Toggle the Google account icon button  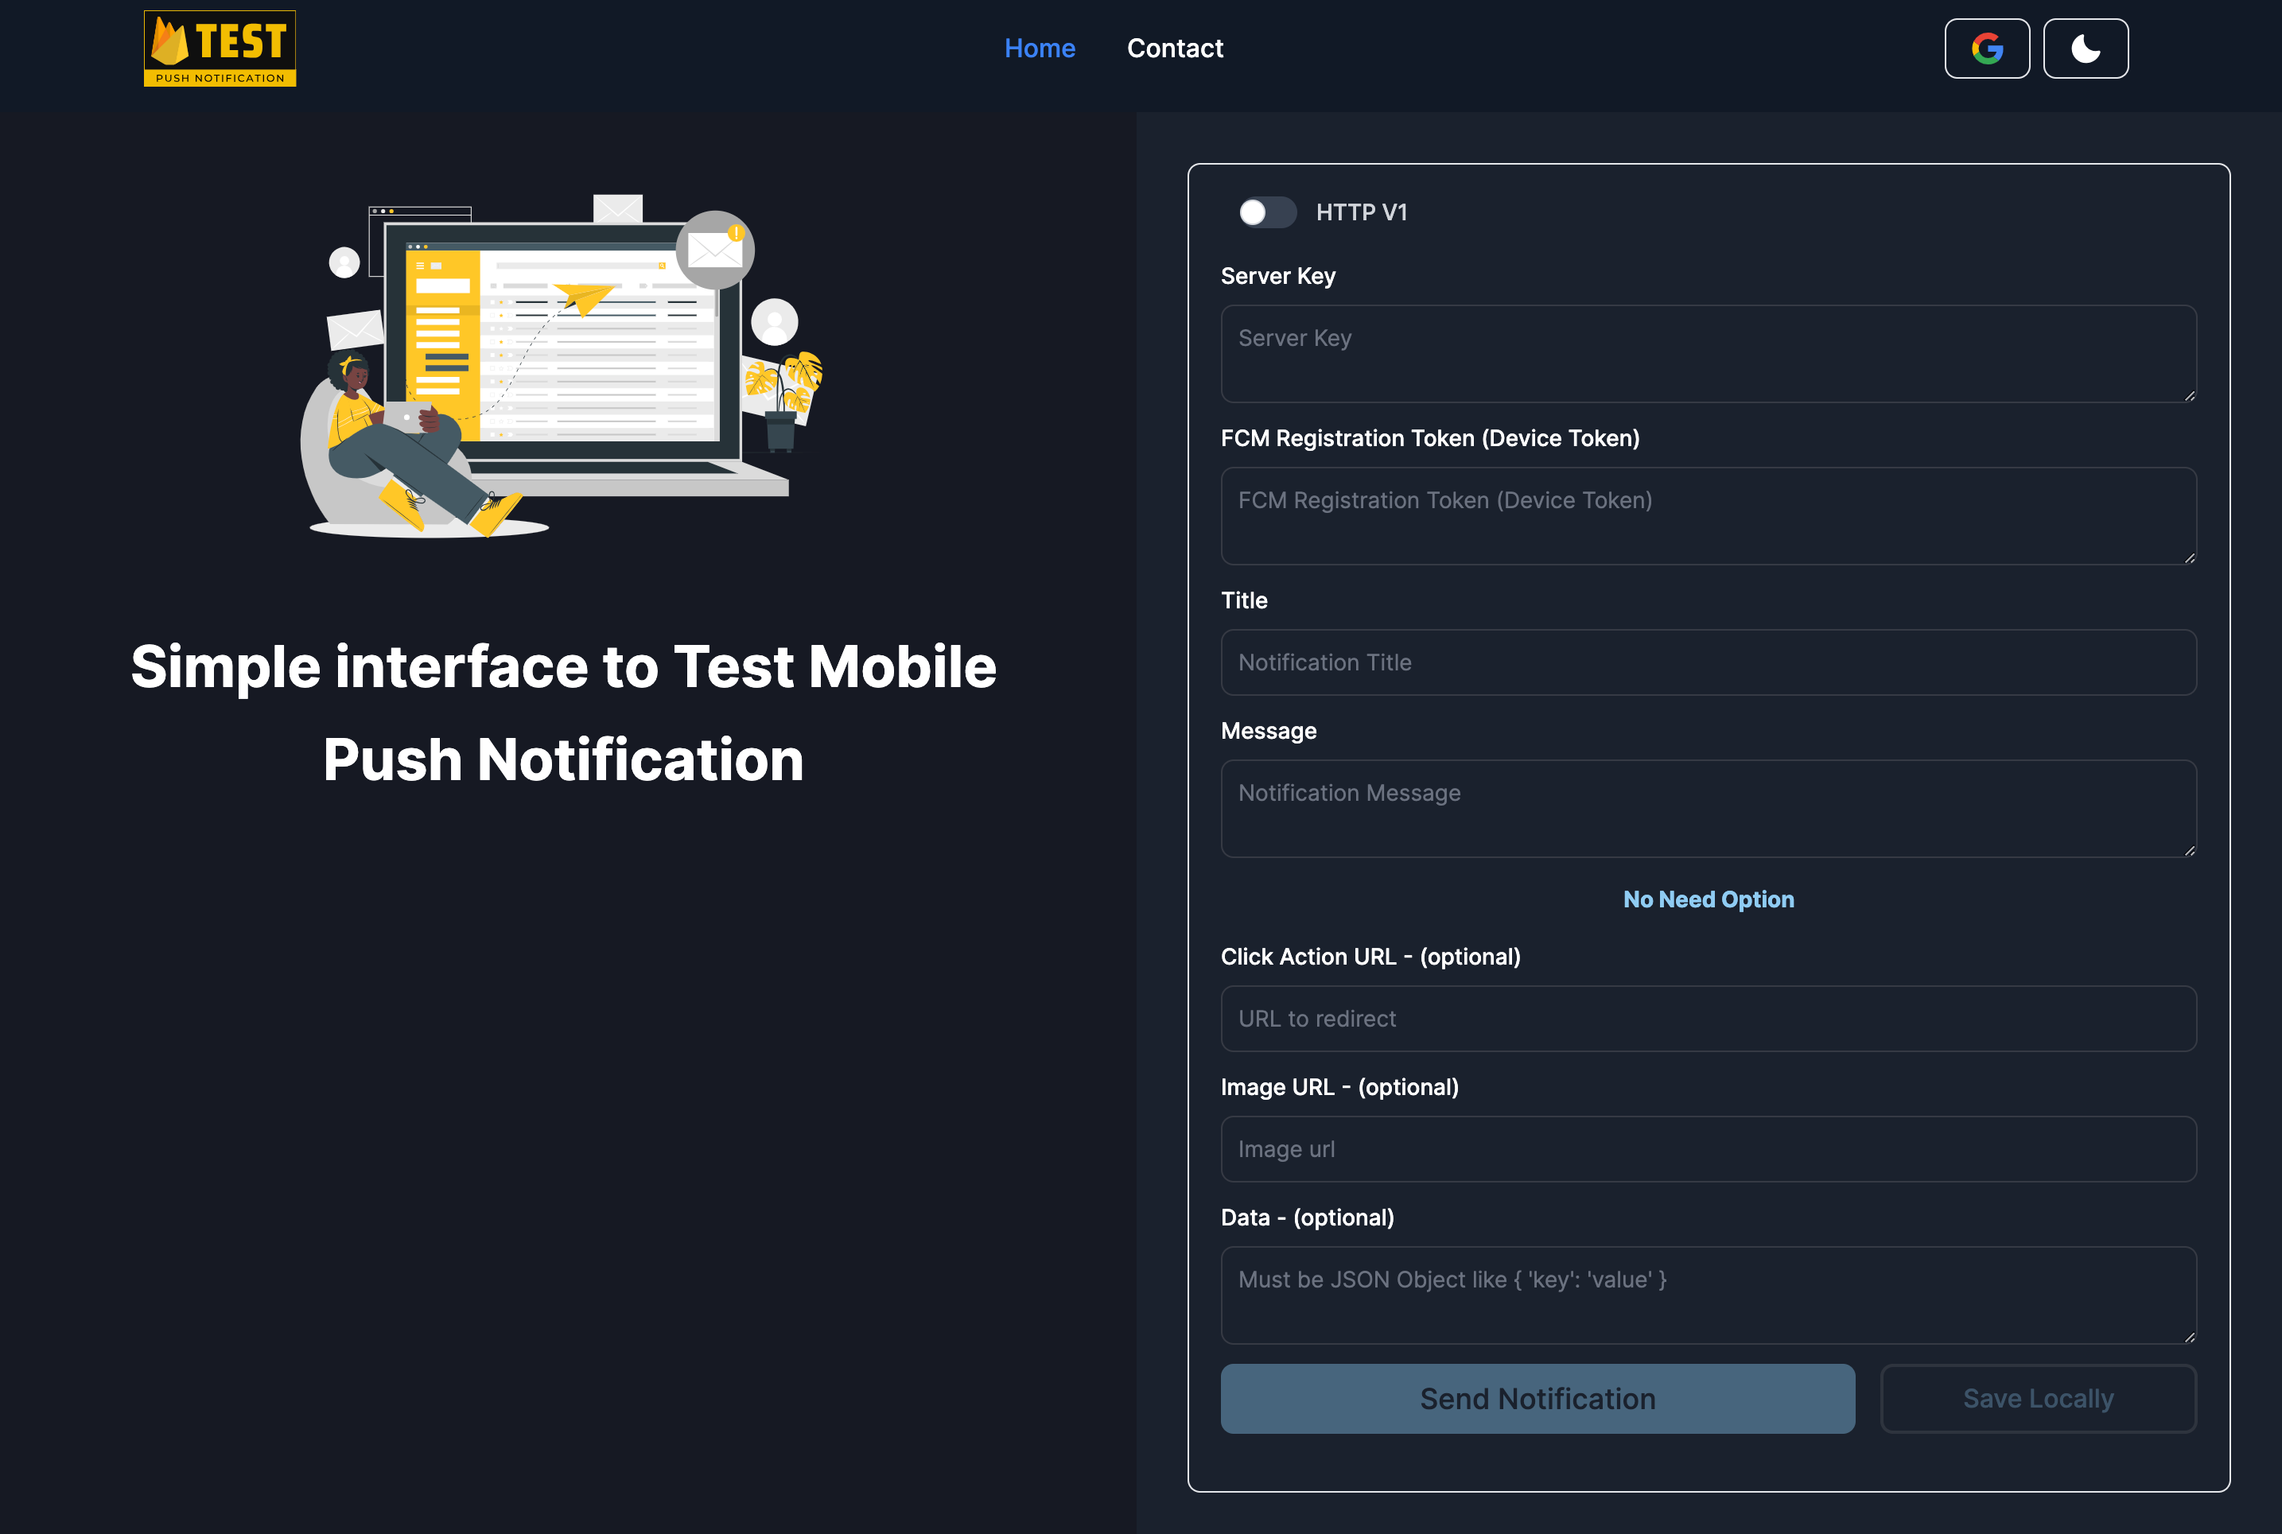(x=1988, y=48)
